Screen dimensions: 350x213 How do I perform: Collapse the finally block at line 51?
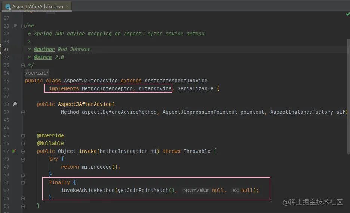click(23, 183)
